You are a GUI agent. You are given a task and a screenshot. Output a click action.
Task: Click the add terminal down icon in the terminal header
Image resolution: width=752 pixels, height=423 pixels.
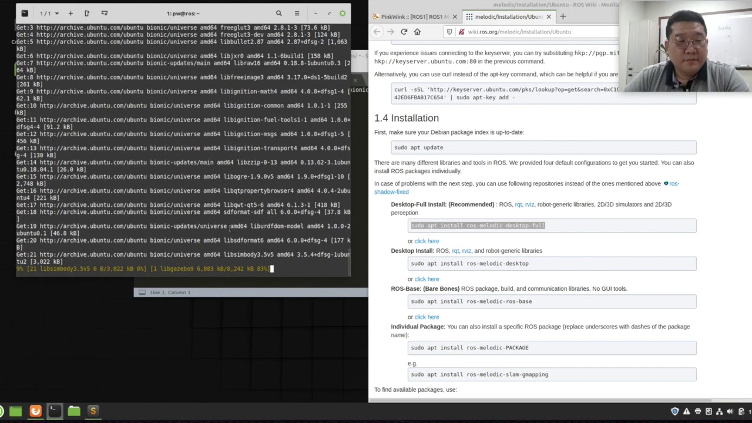tap(105, 13)
